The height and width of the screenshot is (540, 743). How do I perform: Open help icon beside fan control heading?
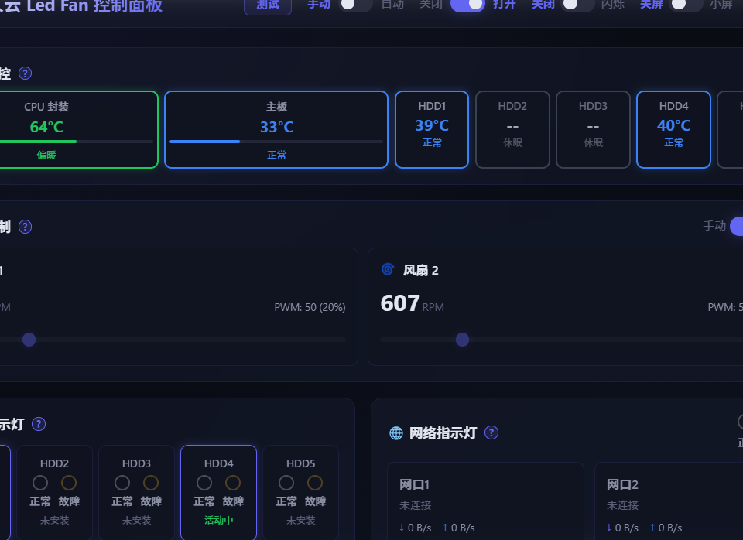pos(25,227)
